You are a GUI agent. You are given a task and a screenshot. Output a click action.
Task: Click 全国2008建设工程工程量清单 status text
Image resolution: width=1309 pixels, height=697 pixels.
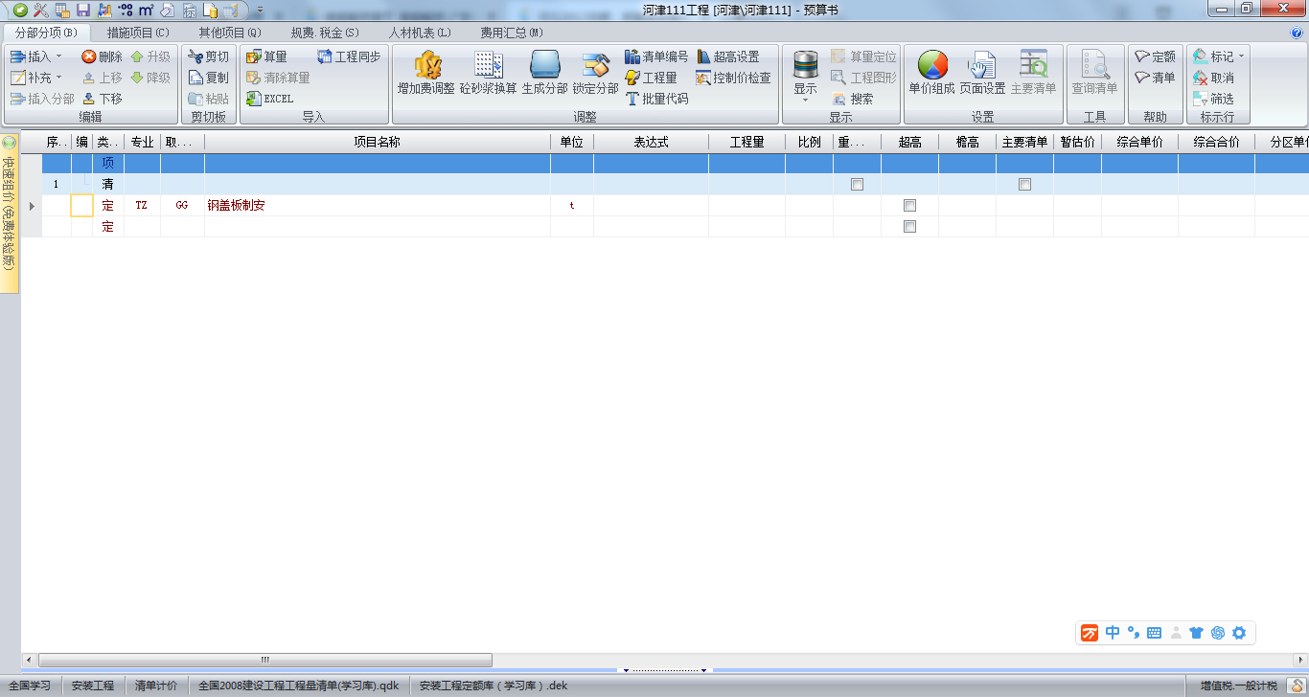click(298, 686)
